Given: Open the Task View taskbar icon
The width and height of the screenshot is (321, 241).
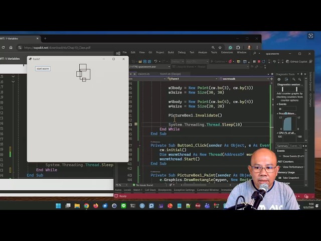Looking at the screenshot, I should [x=68, y=206].
